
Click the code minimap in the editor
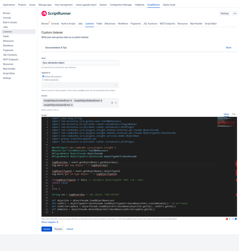[226, 122]
